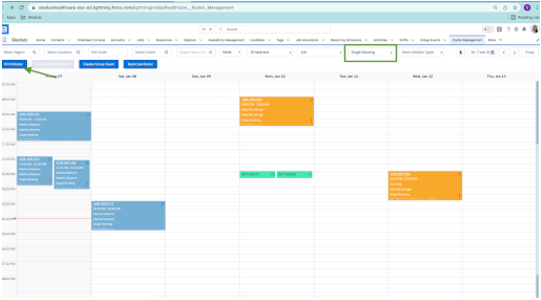Open the Chrome profile avatar
The image size is (541, 300).
tap(527, 8)
